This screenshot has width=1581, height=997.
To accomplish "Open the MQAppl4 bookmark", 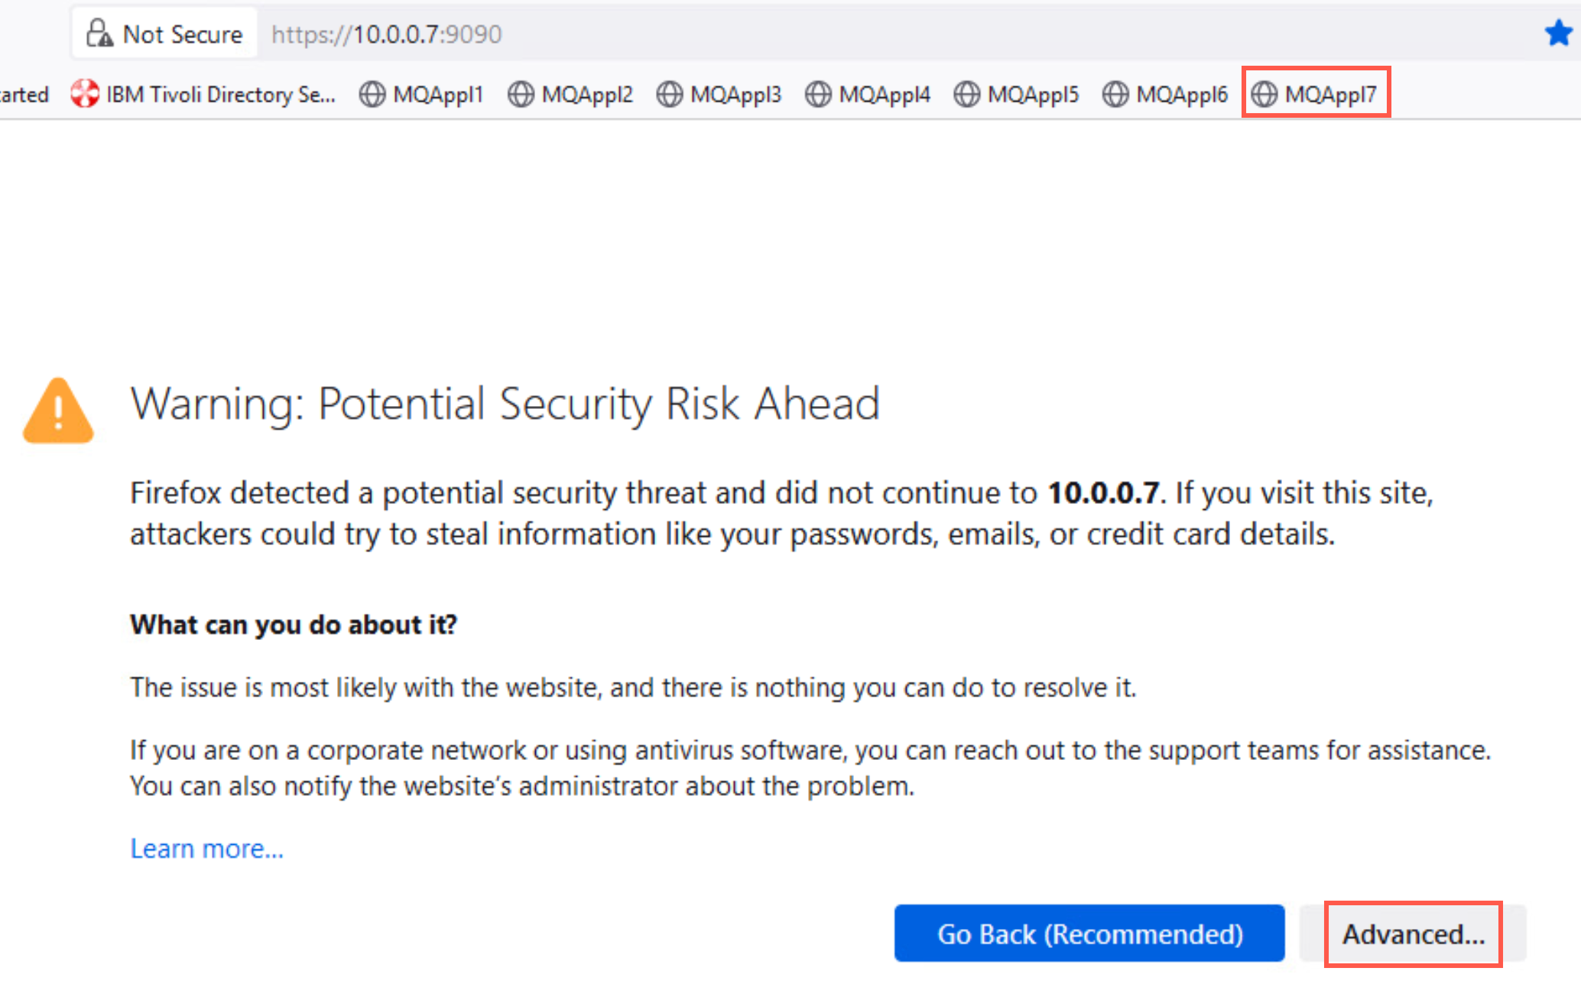I will [868, 94].
